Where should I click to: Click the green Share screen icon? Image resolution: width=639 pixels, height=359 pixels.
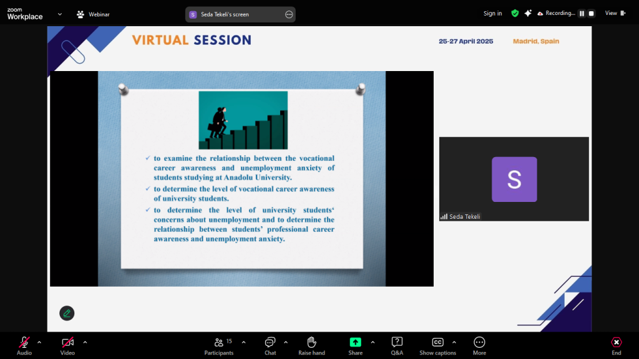tap(355, 342)
